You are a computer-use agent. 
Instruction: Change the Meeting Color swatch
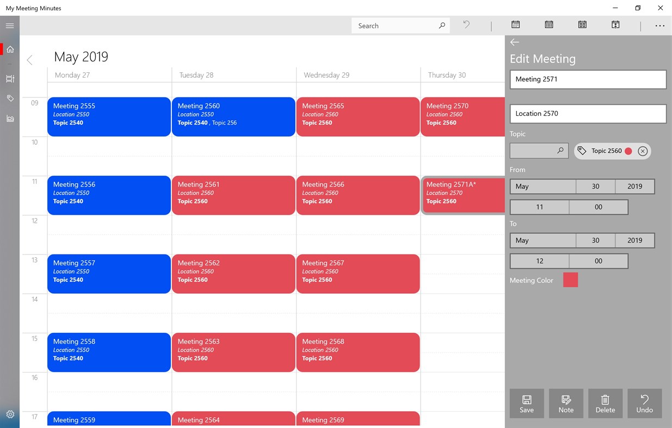point(570,280)
